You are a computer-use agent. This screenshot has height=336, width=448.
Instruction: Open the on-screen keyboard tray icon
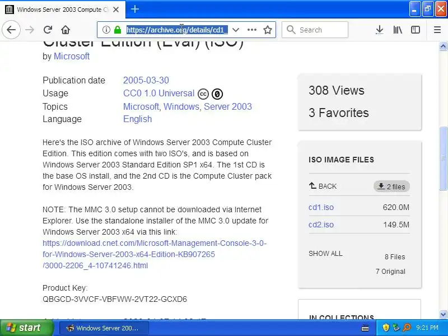pyautogui.click(x=365, y=328)
